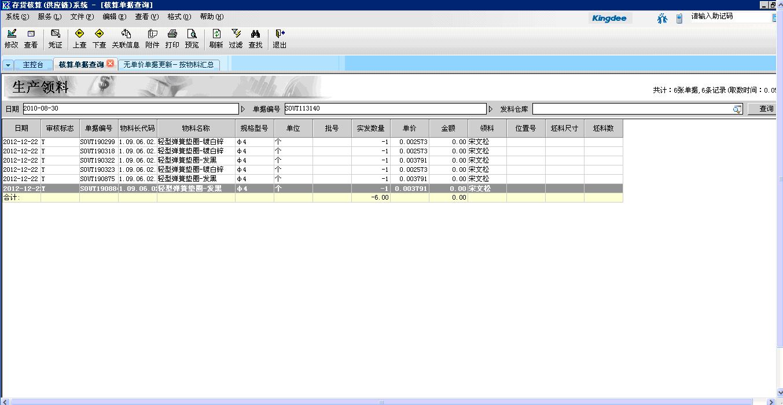The height and width of the screenshot is (405, 783).
Task: Open the 凭证 (Voucher) toolbar icon
Action: 56,39
